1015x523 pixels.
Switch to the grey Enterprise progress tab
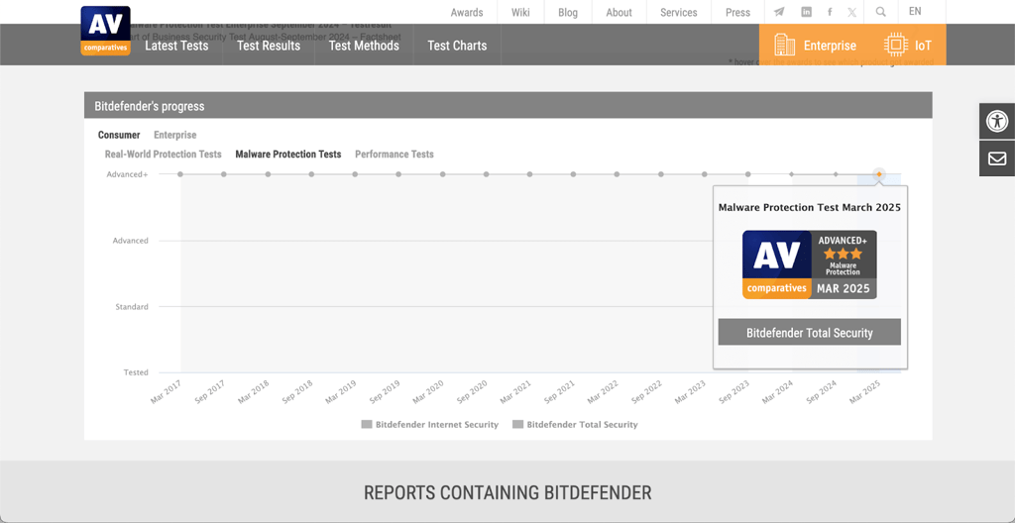point(174,136)
